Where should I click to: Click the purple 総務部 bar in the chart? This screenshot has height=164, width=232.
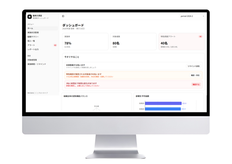coord(163,103)
